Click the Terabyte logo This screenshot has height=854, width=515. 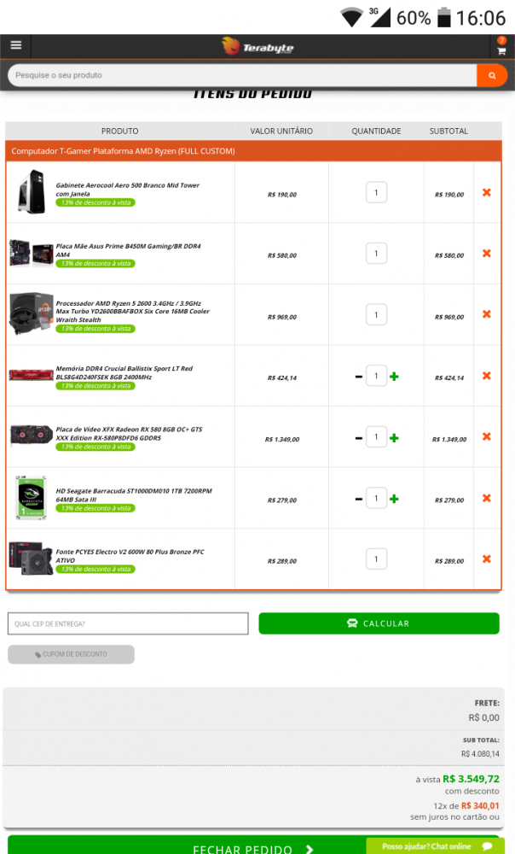(257, 46)
